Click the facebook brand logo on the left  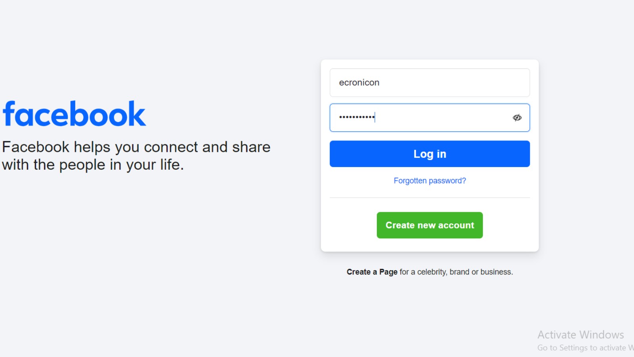(x=74, y=113)
